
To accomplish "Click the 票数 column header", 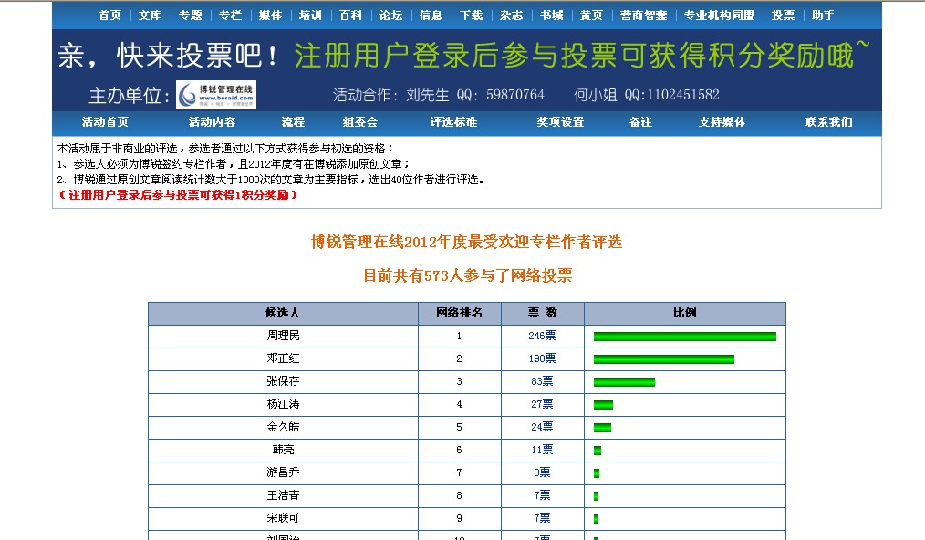I will pyautogui.click(x=543, y=314).
